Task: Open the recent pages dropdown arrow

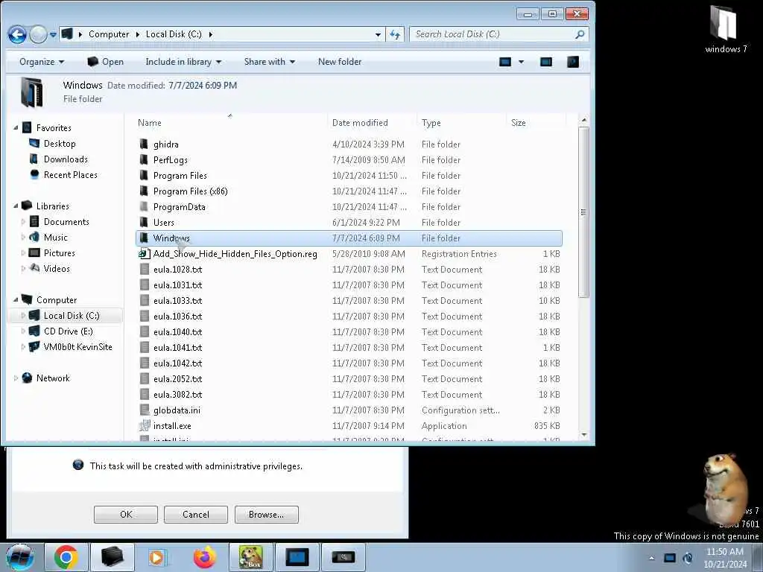Action: (53, 34)
